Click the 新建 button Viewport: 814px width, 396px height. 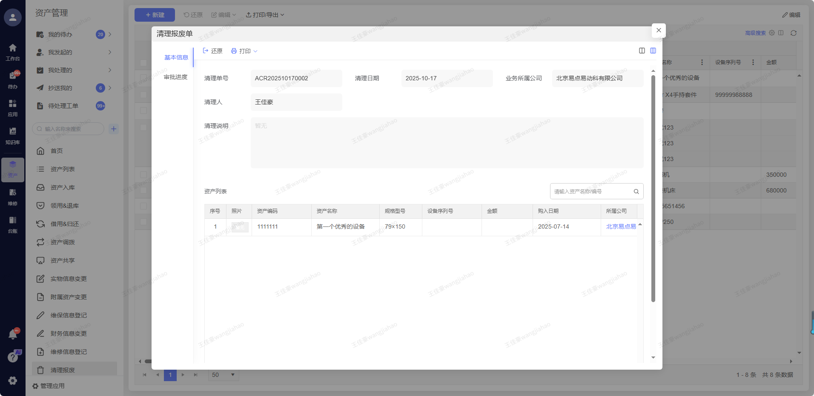pyautogui.click(x=155, y=15)
